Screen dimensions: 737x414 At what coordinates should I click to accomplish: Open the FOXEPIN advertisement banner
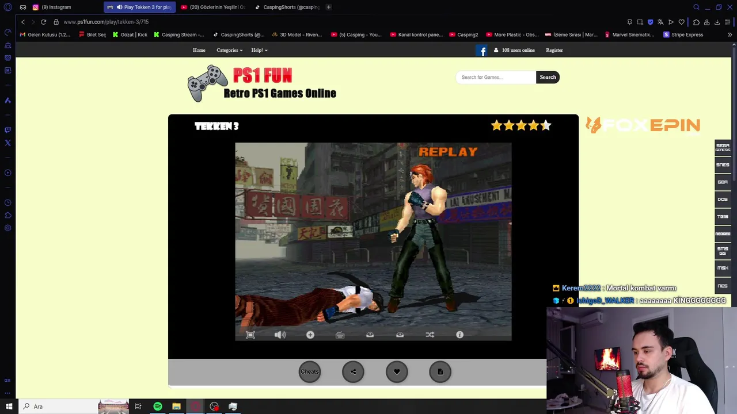pos(643,125)
